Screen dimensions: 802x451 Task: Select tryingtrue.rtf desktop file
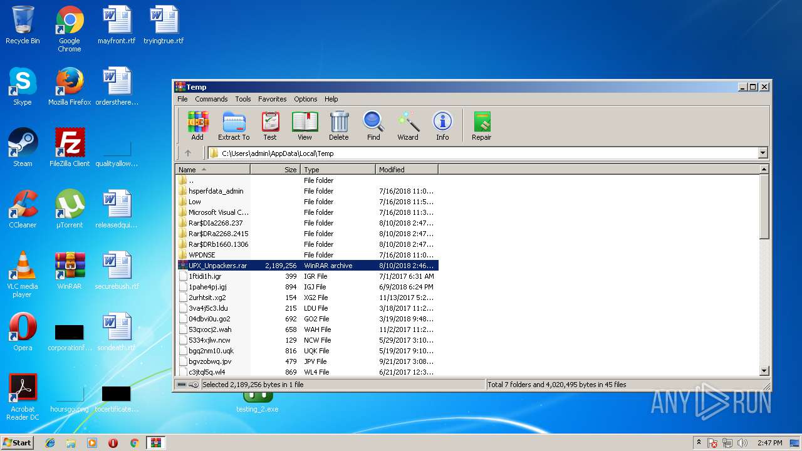coord(164,25)
